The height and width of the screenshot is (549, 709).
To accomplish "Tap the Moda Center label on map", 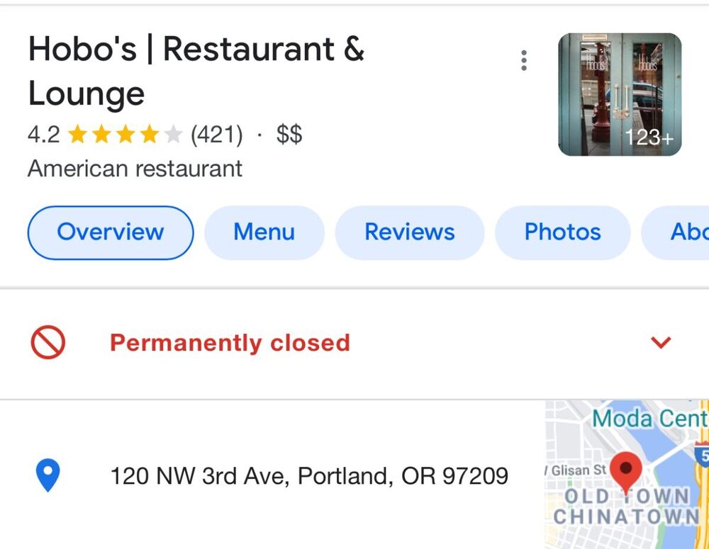I will point(649,419).
